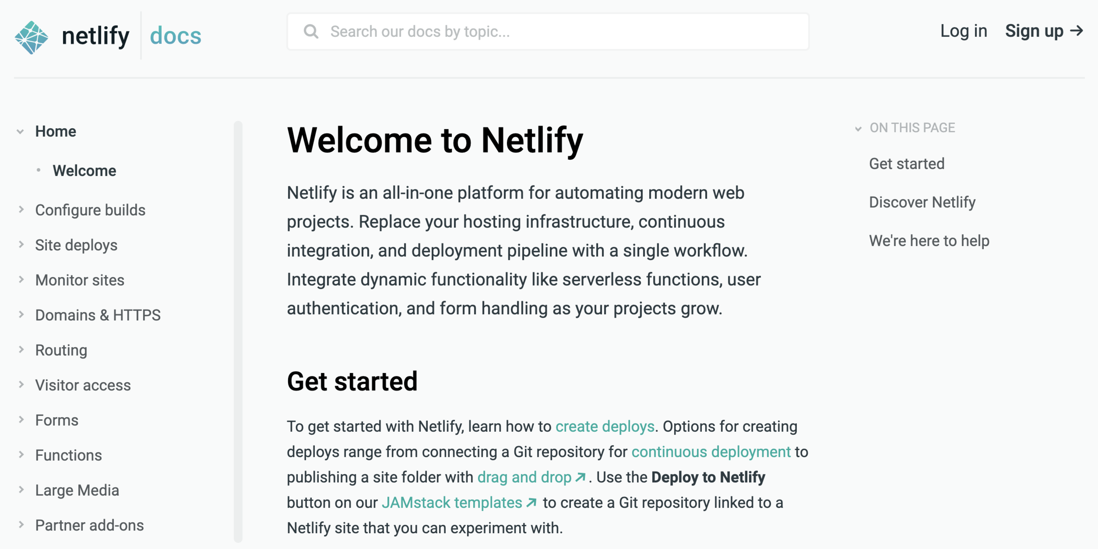Click external-link arrow after drag and drop
The height and width of the screenshot is (549, 1098).
point(580,477)
